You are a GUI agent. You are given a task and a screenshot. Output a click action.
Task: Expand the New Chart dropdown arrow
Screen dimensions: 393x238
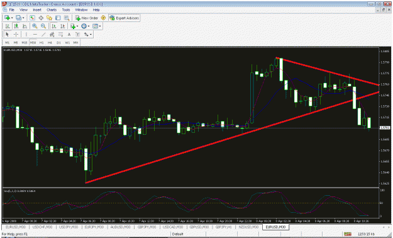click(x=12, y=18)
